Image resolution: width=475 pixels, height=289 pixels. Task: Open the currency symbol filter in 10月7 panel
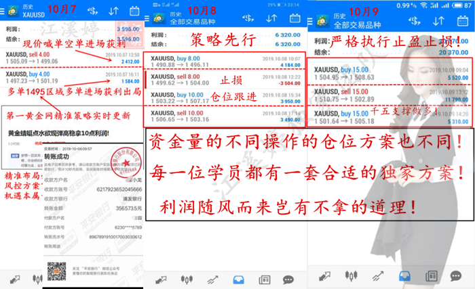tap(93, 12)
